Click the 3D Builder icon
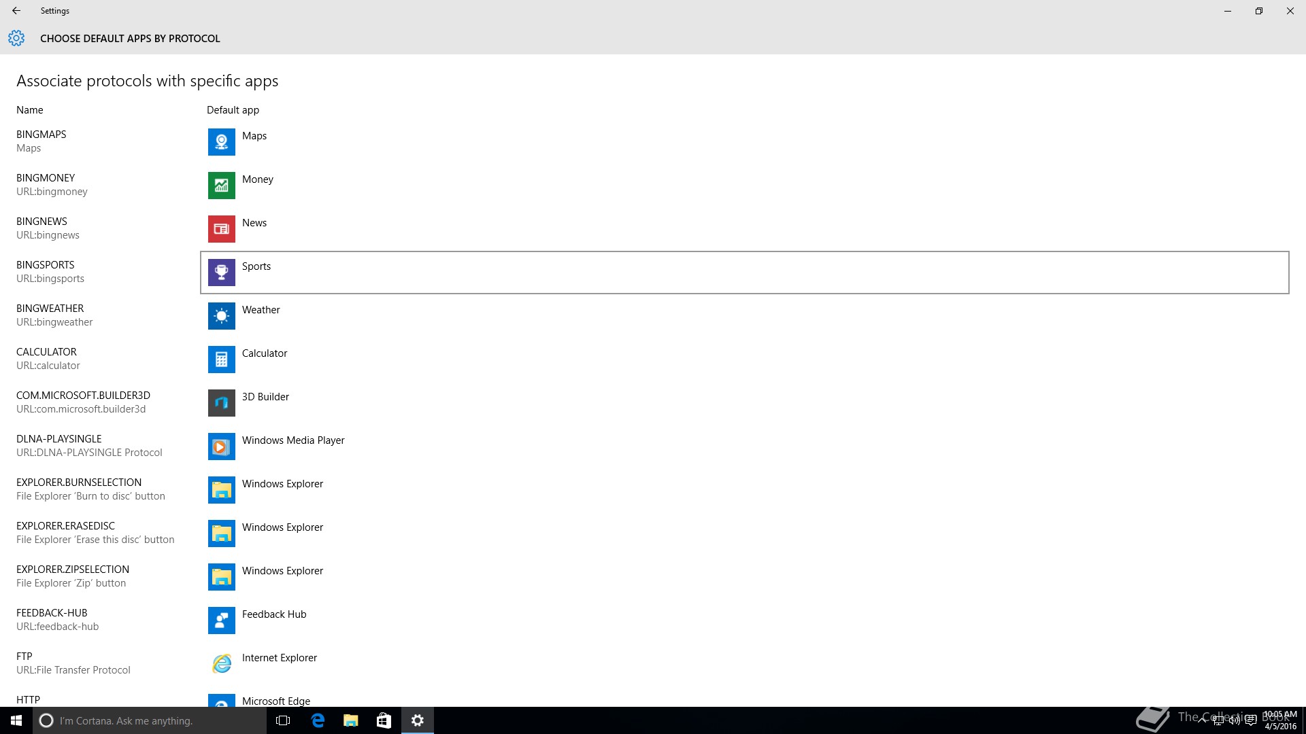 click(221, 403)
